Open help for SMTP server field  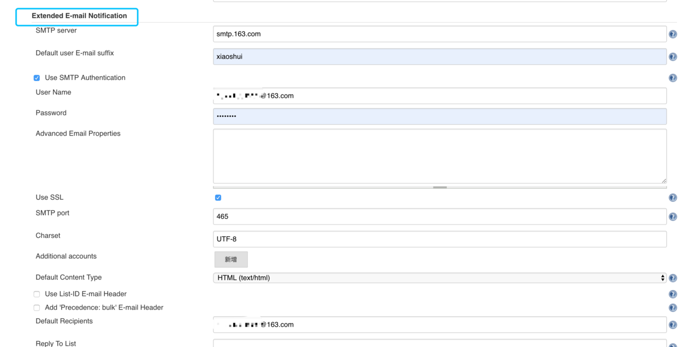tap(672, 34)
